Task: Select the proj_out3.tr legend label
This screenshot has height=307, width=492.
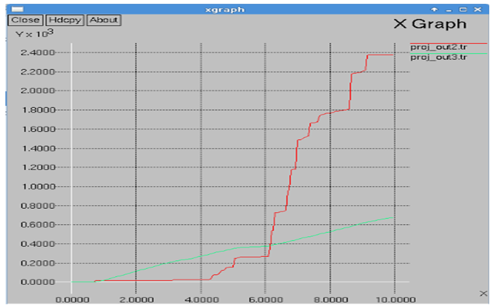Action: pos(439,57)
